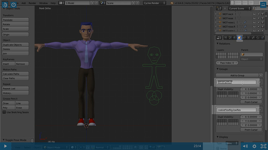Click the Translate button
This screenshot has width=268, height=150.
coord(16,20)
